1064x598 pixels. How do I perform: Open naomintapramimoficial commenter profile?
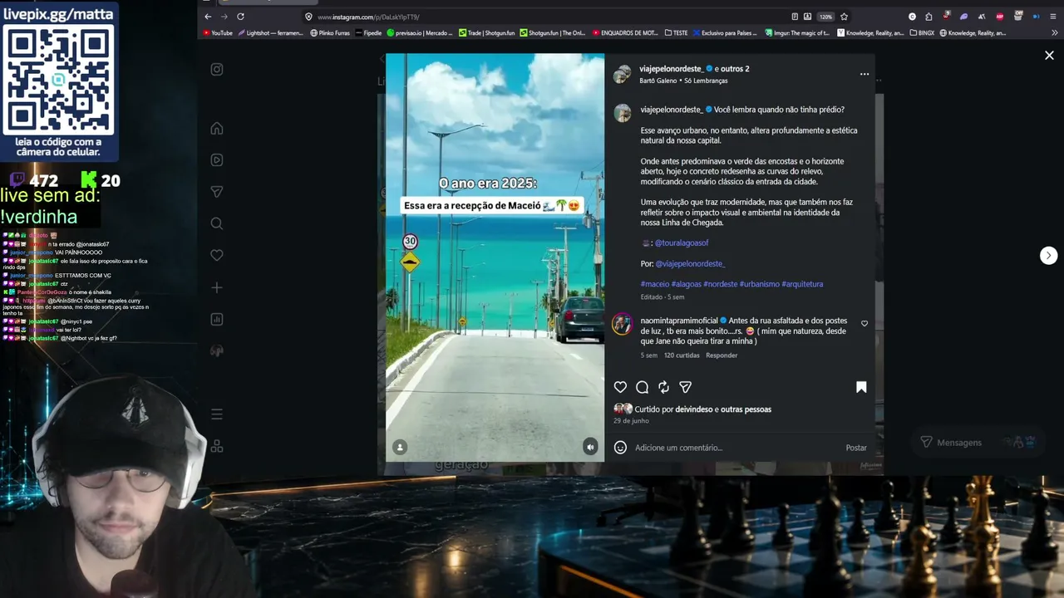click(679, 321)
